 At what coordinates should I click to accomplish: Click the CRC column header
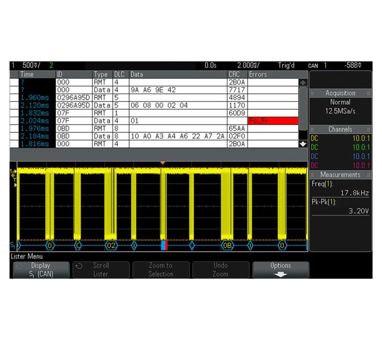(x=237, y=75)
